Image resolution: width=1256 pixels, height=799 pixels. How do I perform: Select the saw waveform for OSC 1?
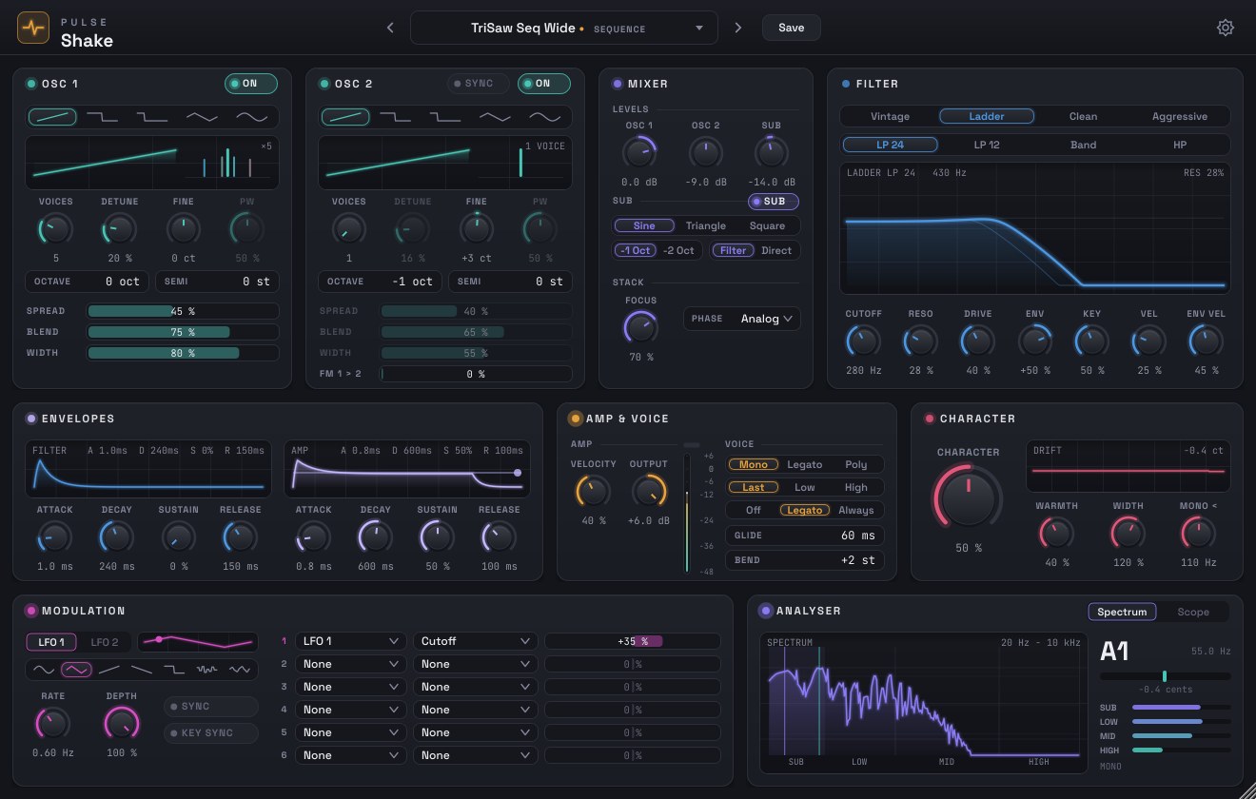pos(52,117)
